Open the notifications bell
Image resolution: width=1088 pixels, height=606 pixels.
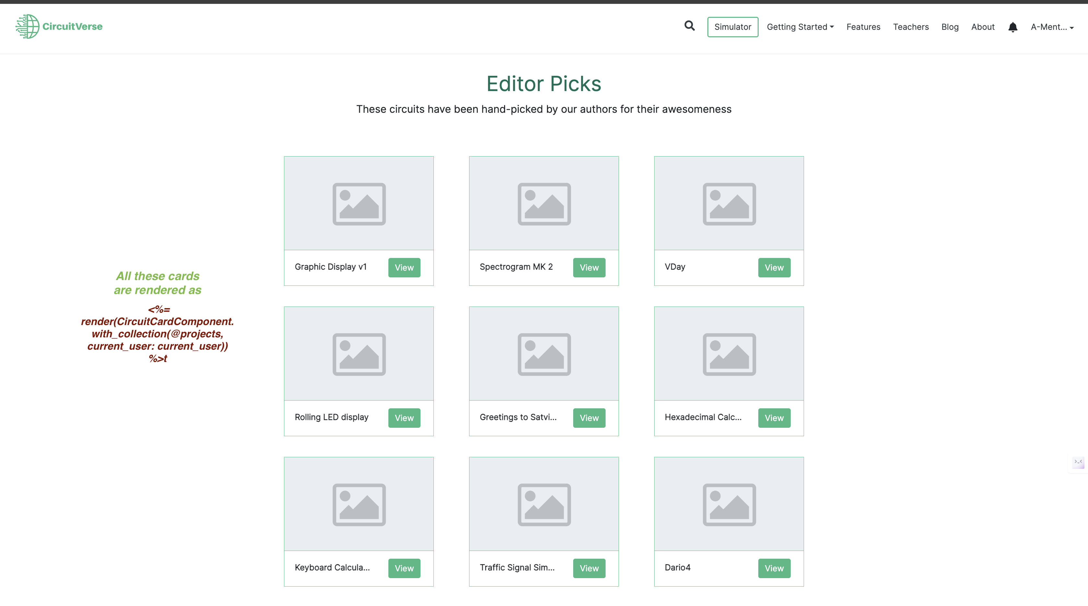pos(1012,27)
